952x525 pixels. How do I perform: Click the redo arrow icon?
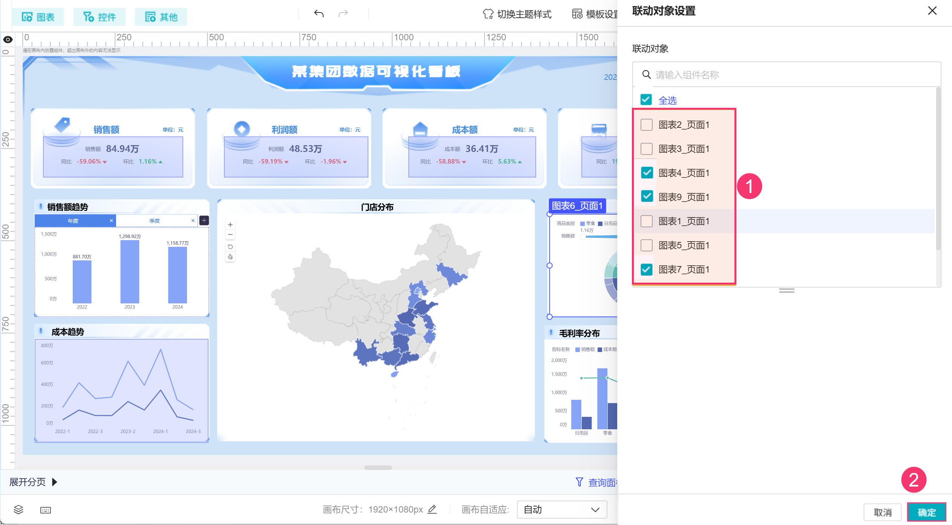click(343, 14)
